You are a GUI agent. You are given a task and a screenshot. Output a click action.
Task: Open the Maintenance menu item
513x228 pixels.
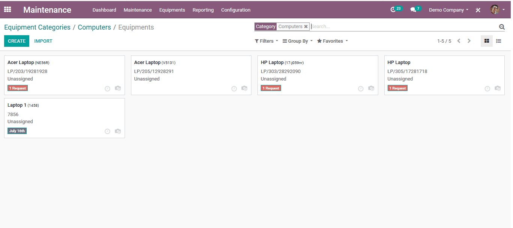[x=138, y=10]
